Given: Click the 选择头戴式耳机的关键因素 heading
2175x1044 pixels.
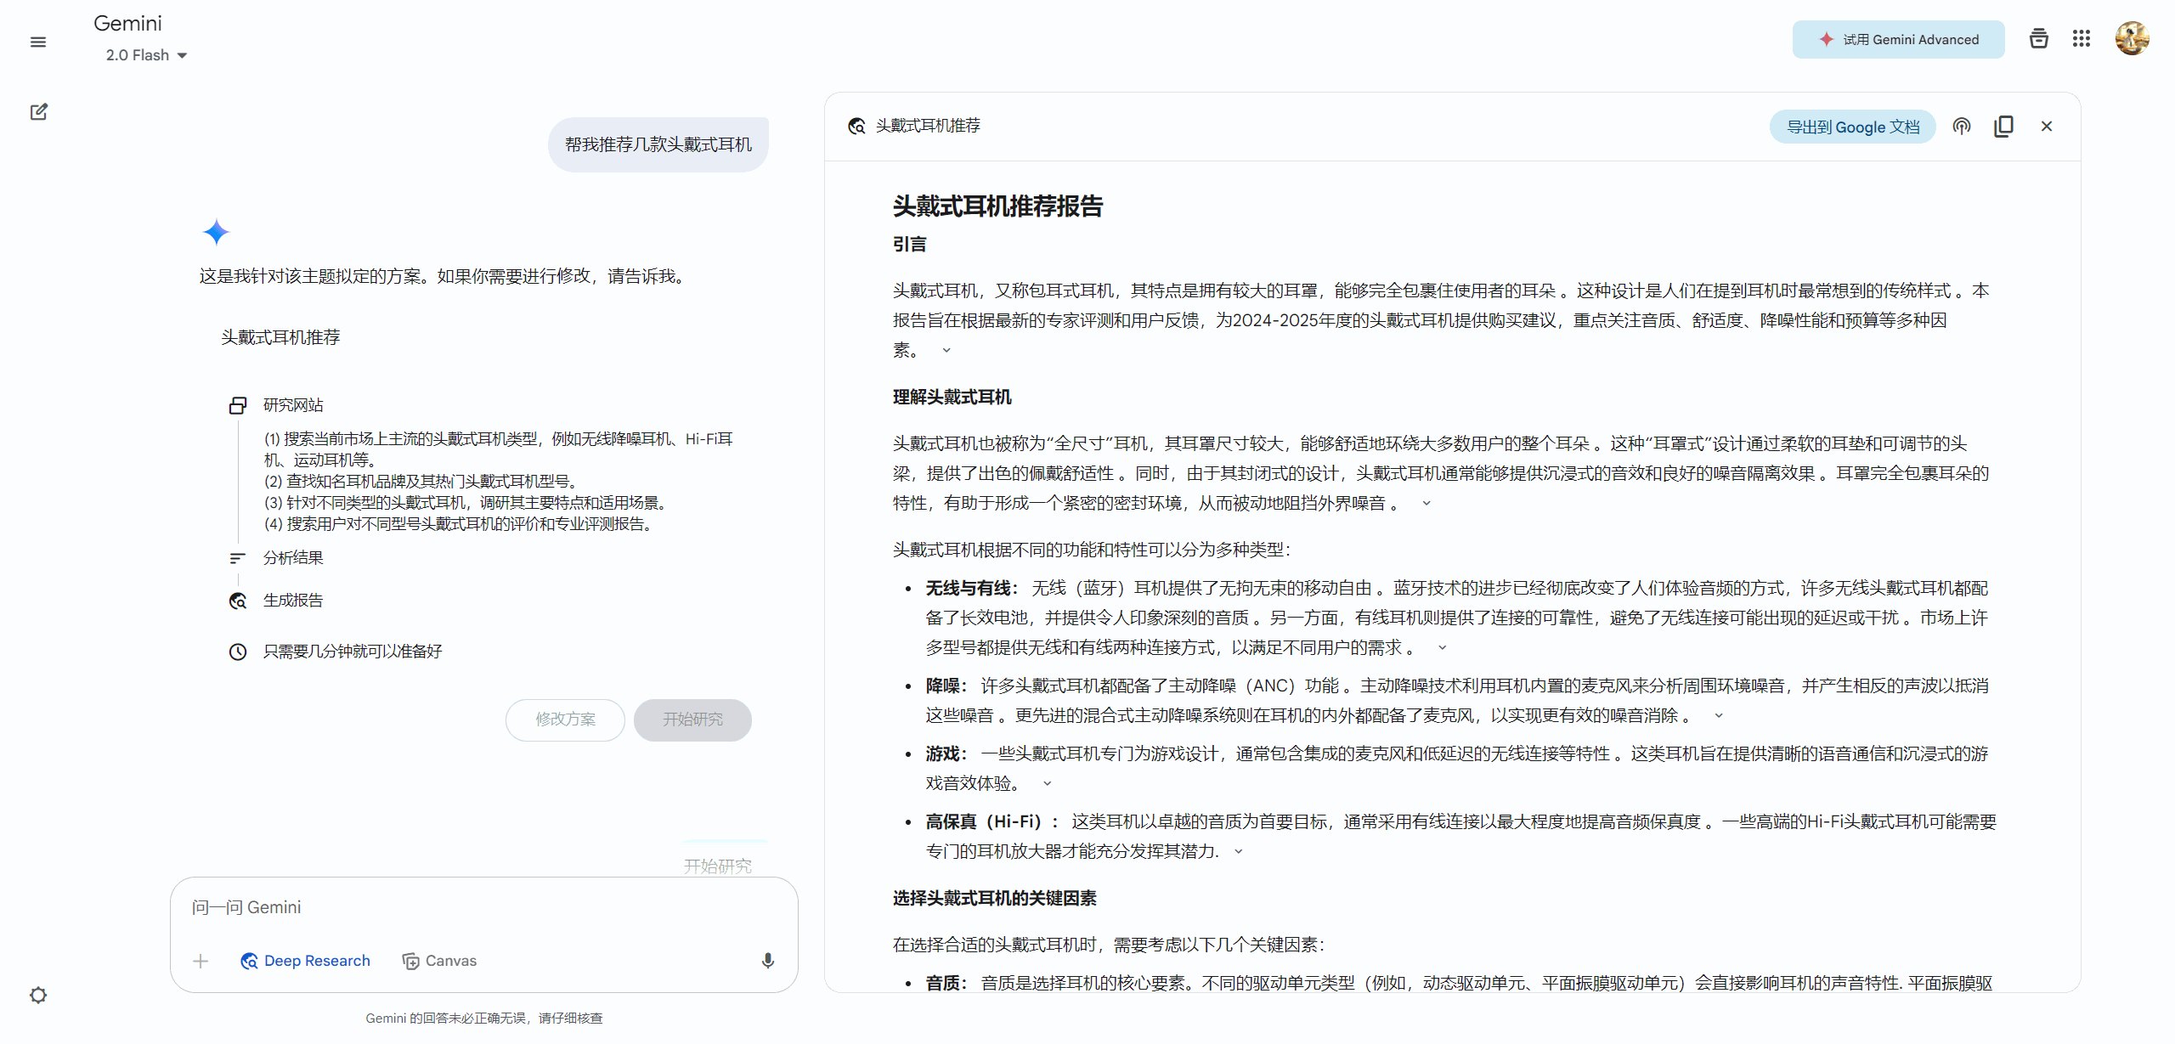Looking at the screenshot, I should 994,898.
